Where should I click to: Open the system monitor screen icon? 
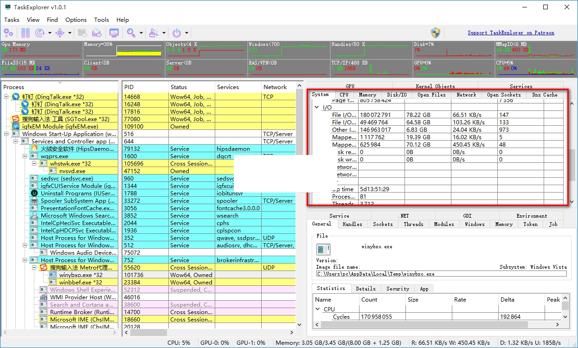(114, 33)
